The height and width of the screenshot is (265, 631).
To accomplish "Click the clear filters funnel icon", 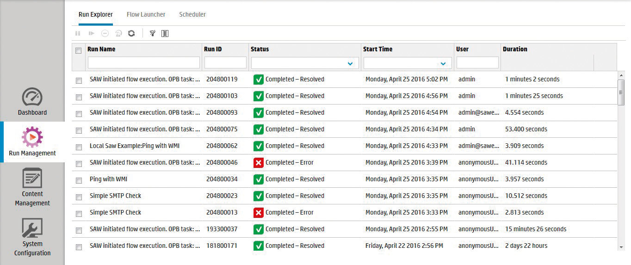I will click(x=152, y=33).
